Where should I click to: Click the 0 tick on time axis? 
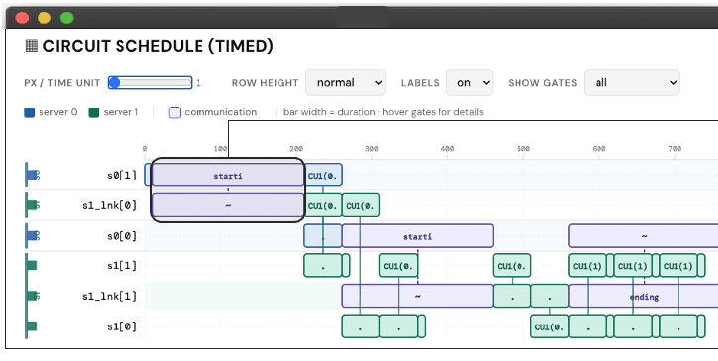tap(145, 149)
